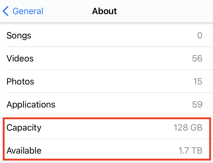Select the Videos label
Image resolution: width=213 pixels, height=163 pixels.
coord(20,58)
